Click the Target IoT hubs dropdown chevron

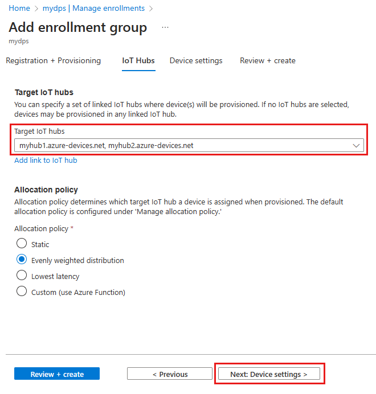[357, 146]
